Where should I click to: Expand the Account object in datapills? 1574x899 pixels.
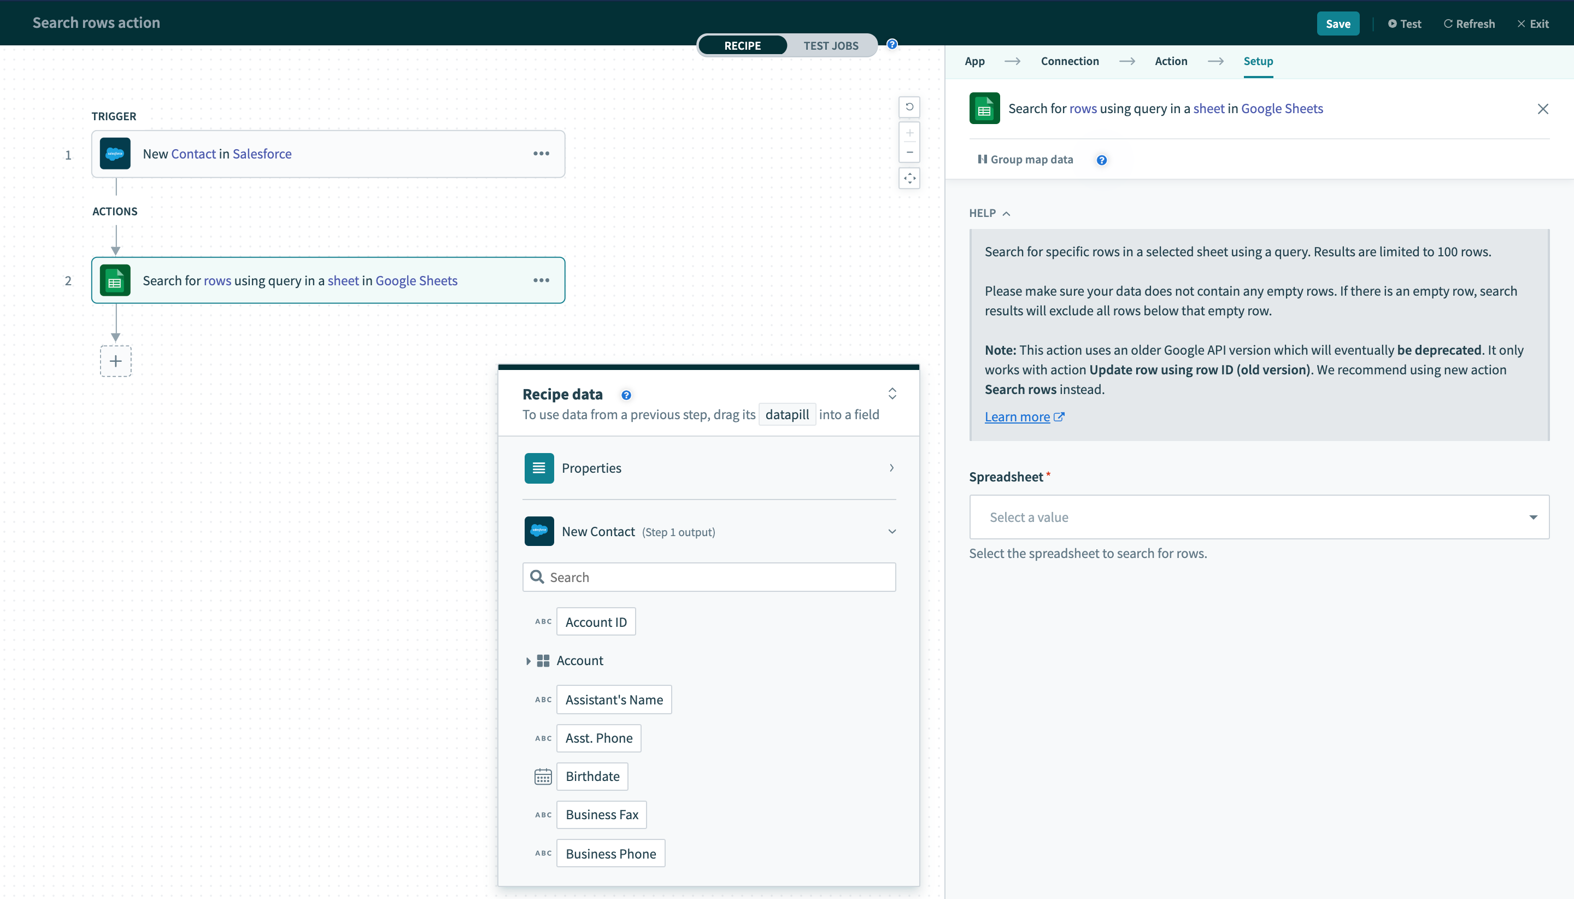coord(528,661)
